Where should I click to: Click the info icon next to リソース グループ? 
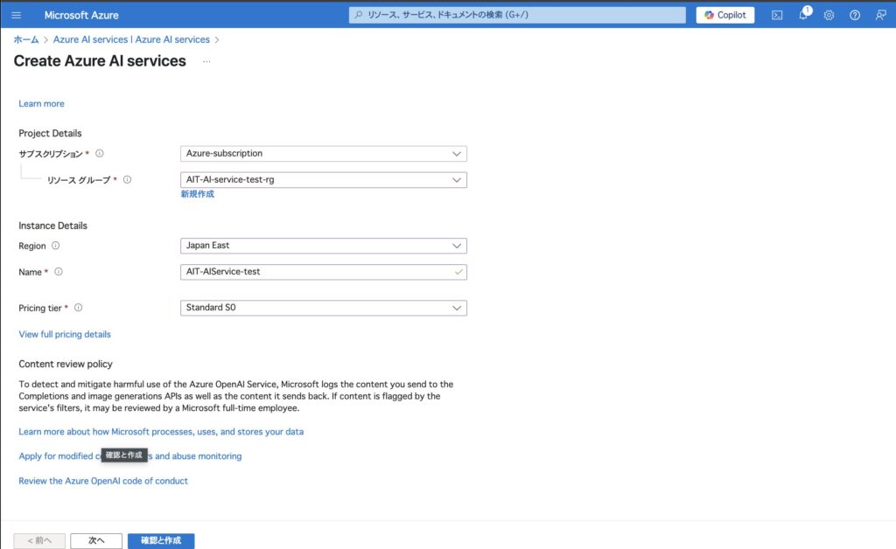[x=127, y=180]
